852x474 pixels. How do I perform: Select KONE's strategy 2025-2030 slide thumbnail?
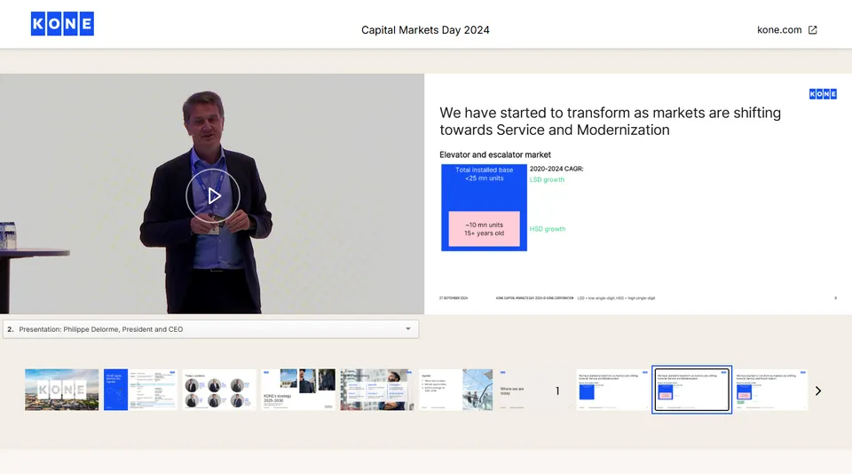point(298,390)
